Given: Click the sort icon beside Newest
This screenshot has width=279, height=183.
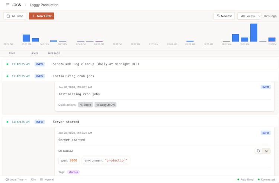Looking at the screenshot, I should point(218,16).
